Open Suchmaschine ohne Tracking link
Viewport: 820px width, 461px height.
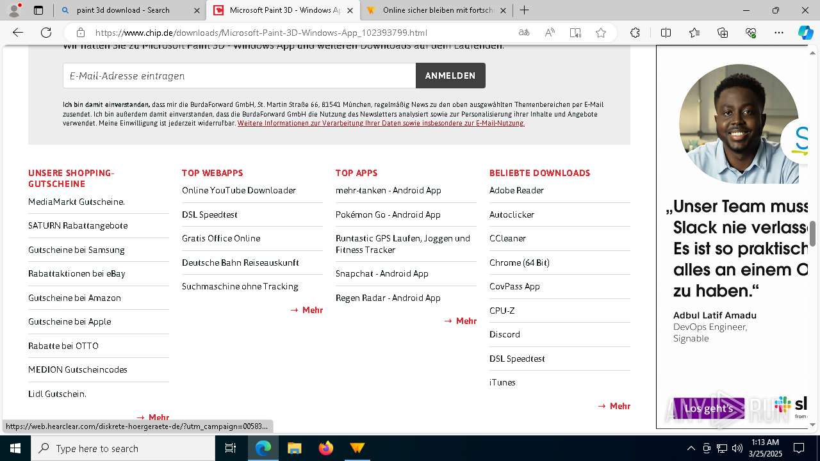click(240, 286)
